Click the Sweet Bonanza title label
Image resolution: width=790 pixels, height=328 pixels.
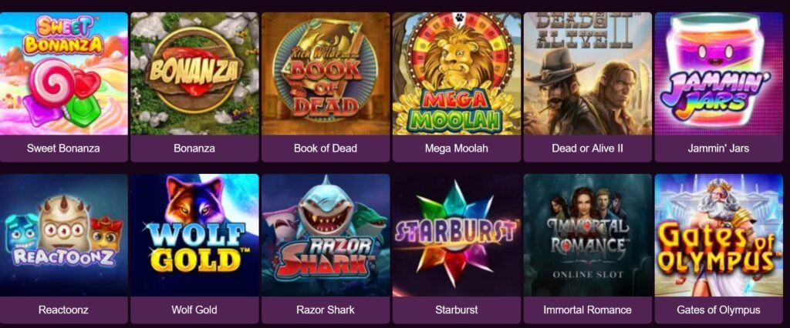63,149
